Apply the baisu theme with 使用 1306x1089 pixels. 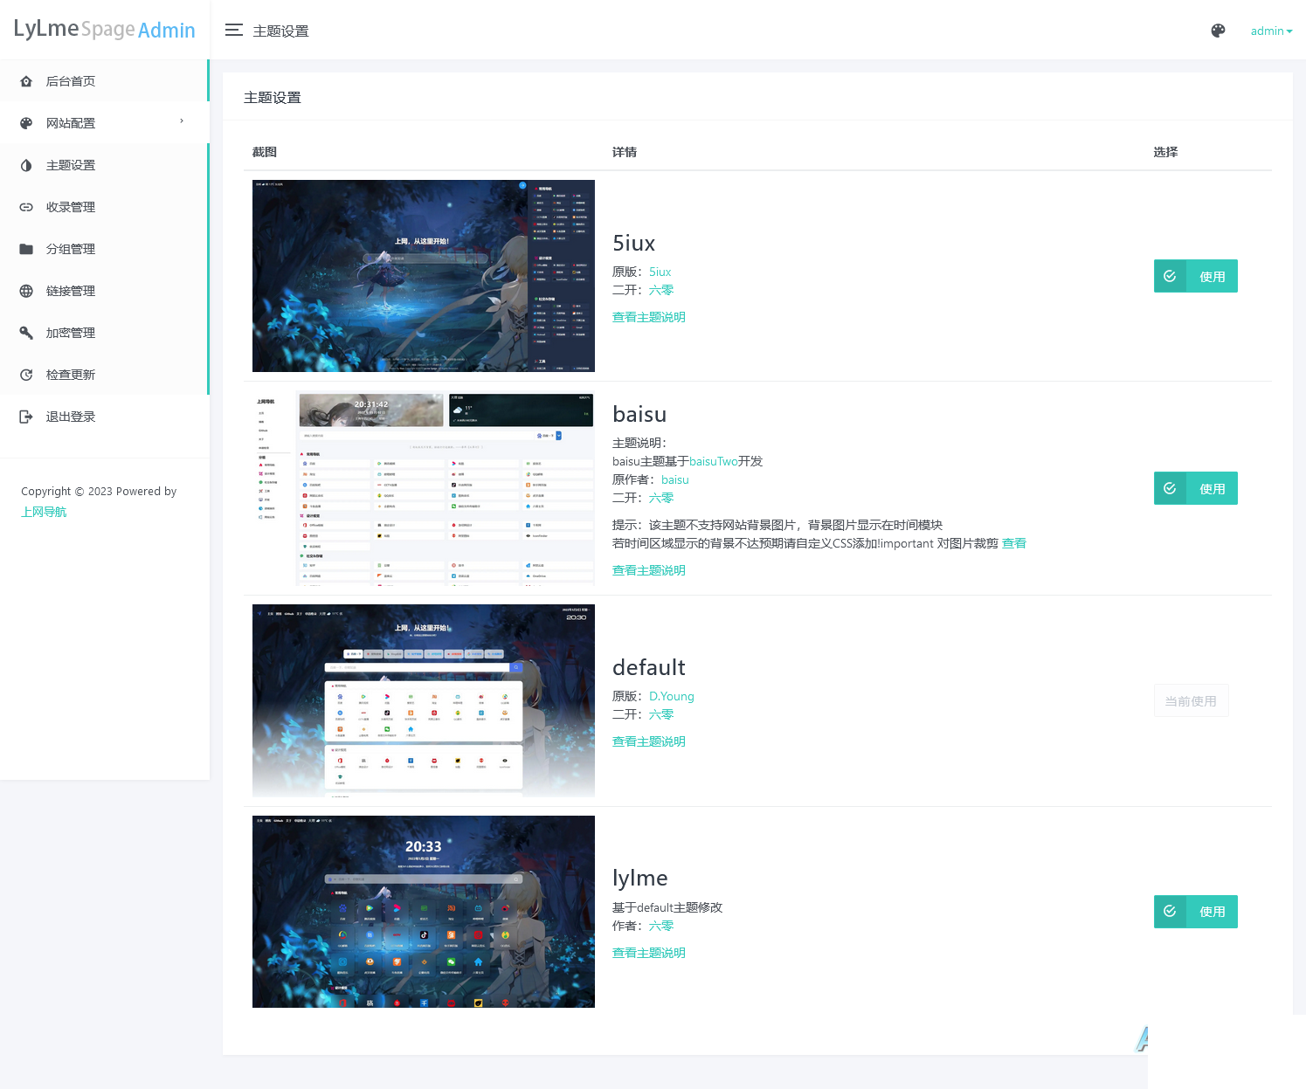point(1196,488)
